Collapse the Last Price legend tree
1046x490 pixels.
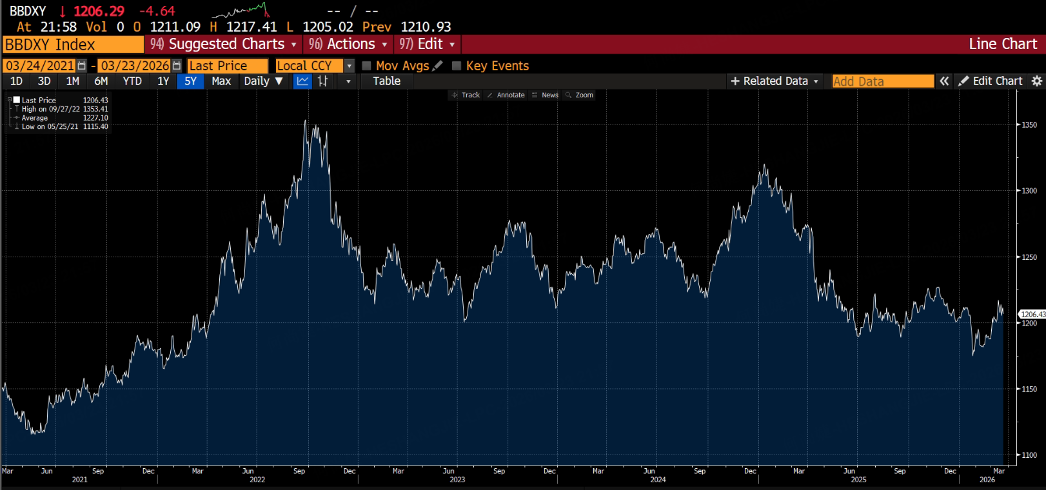tap(10, 100)
